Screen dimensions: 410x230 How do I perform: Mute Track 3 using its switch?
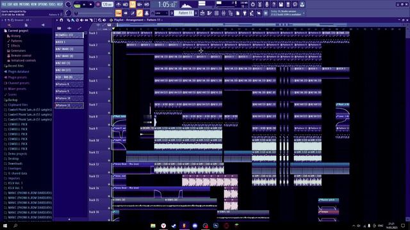click(x=109, y=65)
